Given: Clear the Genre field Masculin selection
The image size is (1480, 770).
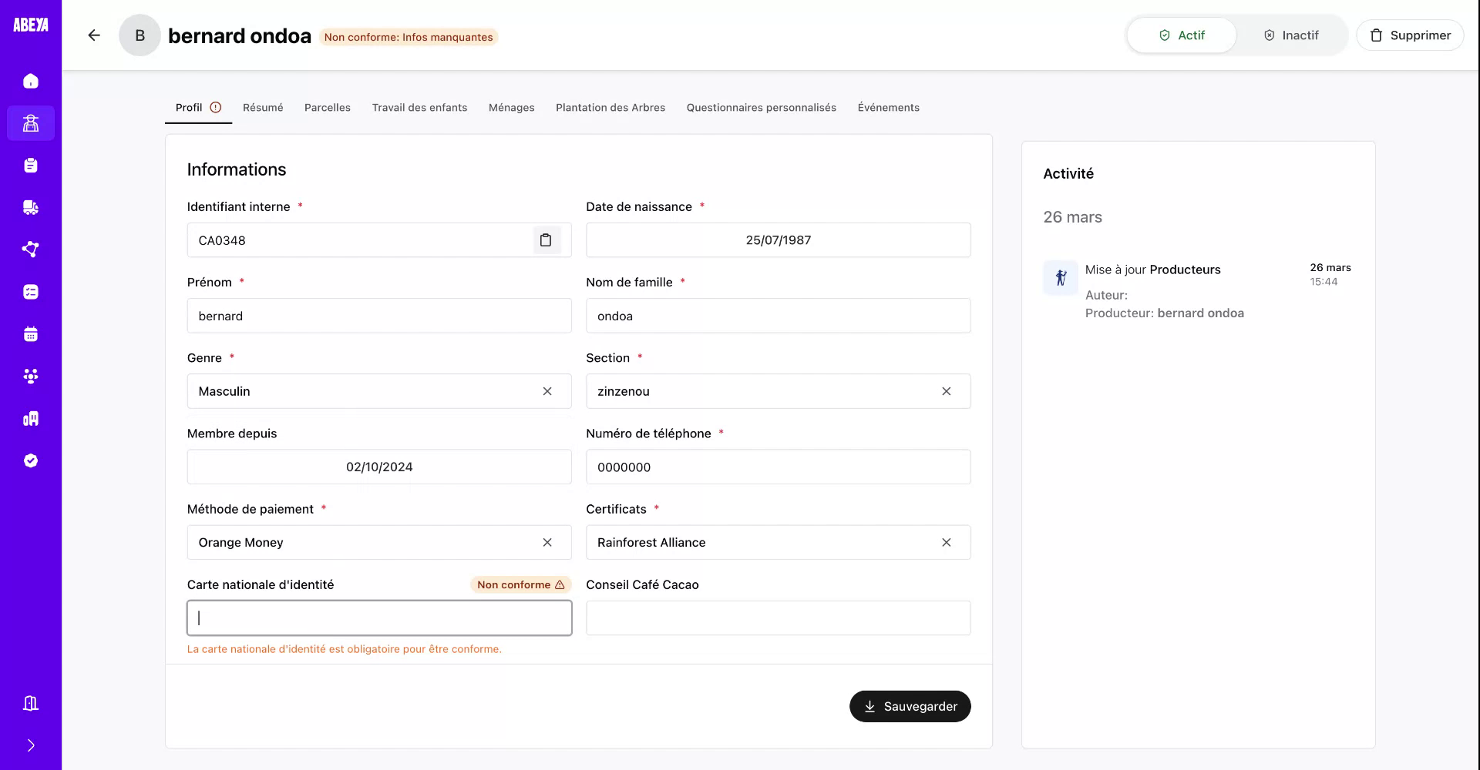Looking at the screenshot, I should [x=548, y=391].
